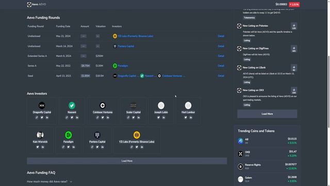Open Nascent's LinkedIn icon

pyautogui.click(x=77, y=117)
